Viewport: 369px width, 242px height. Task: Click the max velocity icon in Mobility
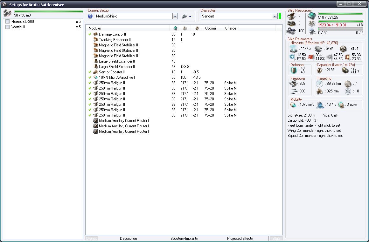(293, 104)
